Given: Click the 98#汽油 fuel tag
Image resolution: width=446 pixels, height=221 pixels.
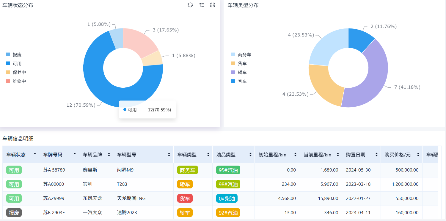Looking at the screenshot, I should click(228, 184).
